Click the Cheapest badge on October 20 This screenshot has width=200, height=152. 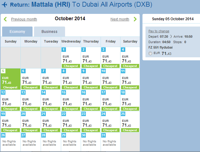(31, 130)
